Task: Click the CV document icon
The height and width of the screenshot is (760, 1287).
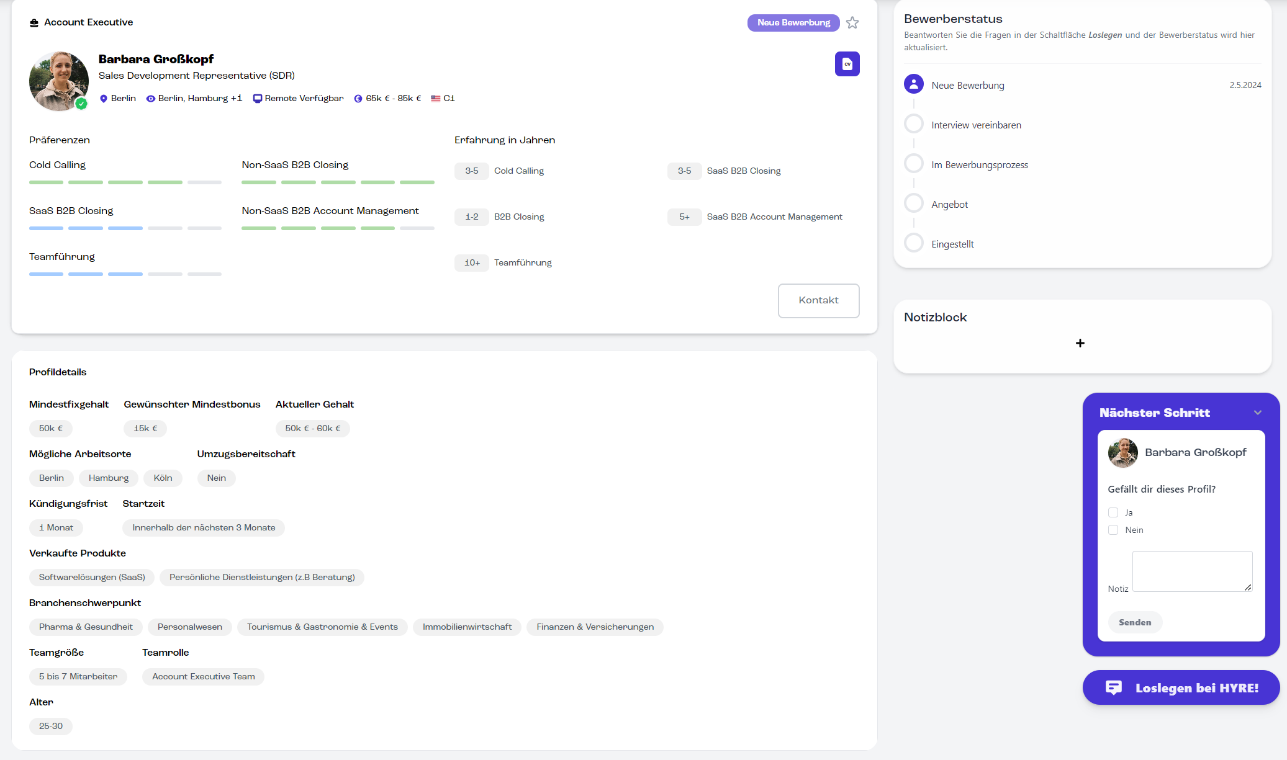Action: (x=847, y=64)
